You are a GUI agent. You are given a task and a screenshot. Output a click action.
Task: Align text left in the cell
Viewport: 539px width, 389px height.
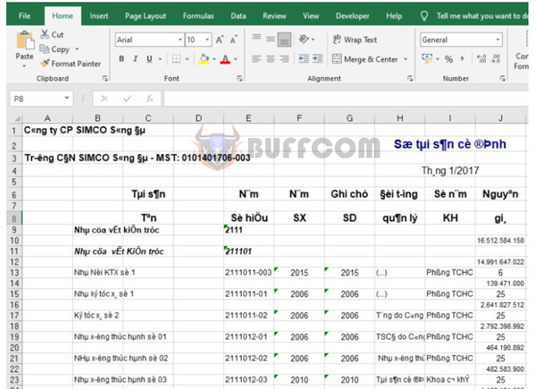click(x=256, y=59)
